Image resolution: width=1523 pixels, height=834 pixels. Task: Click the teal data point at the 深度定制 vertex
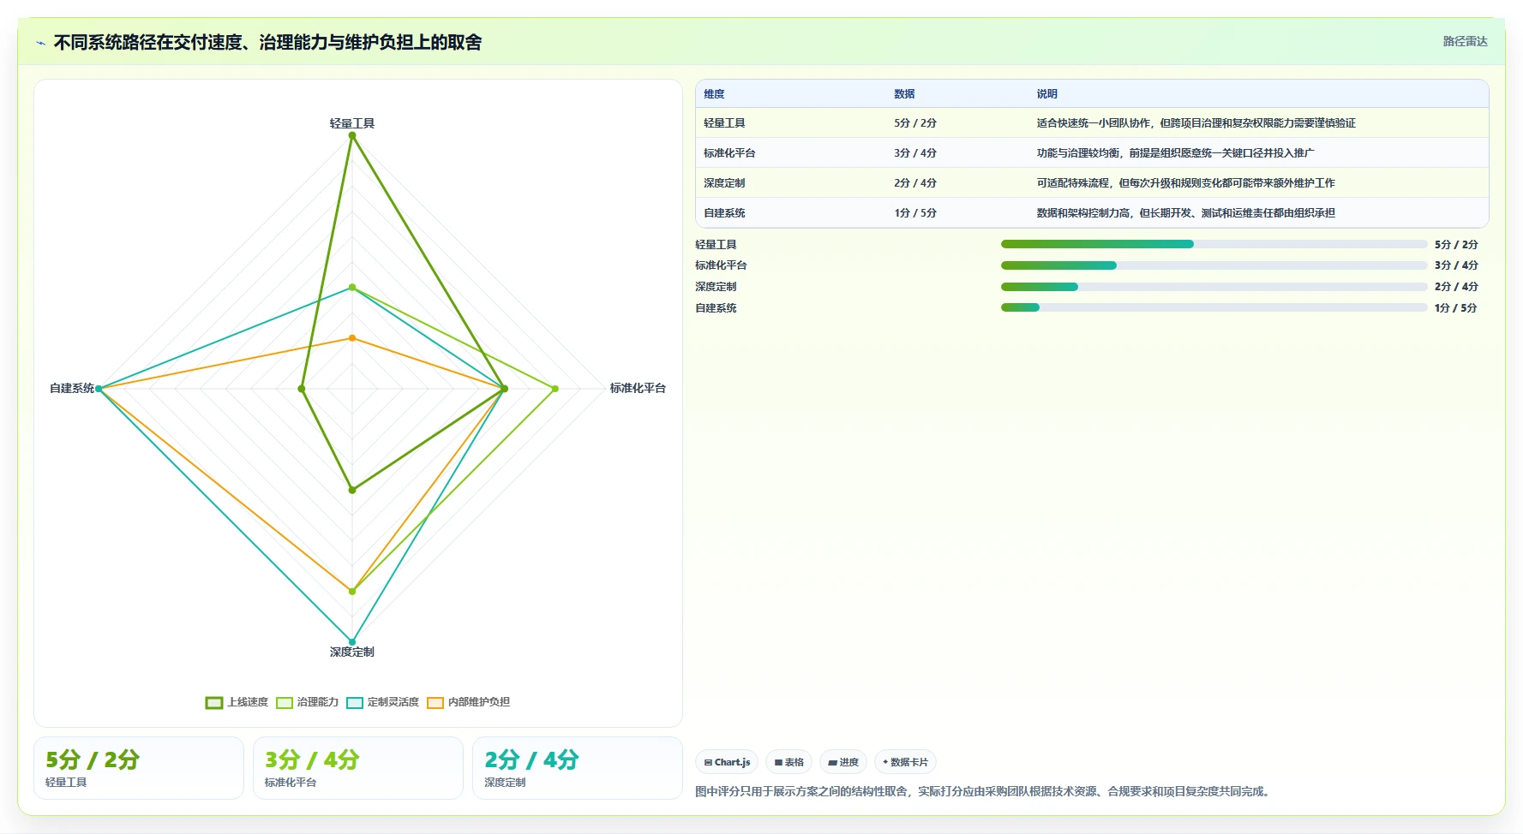[351, 641]
